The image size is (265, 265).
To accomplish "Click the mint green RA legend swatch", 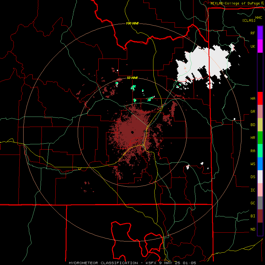I will click(x=260, y=151).
